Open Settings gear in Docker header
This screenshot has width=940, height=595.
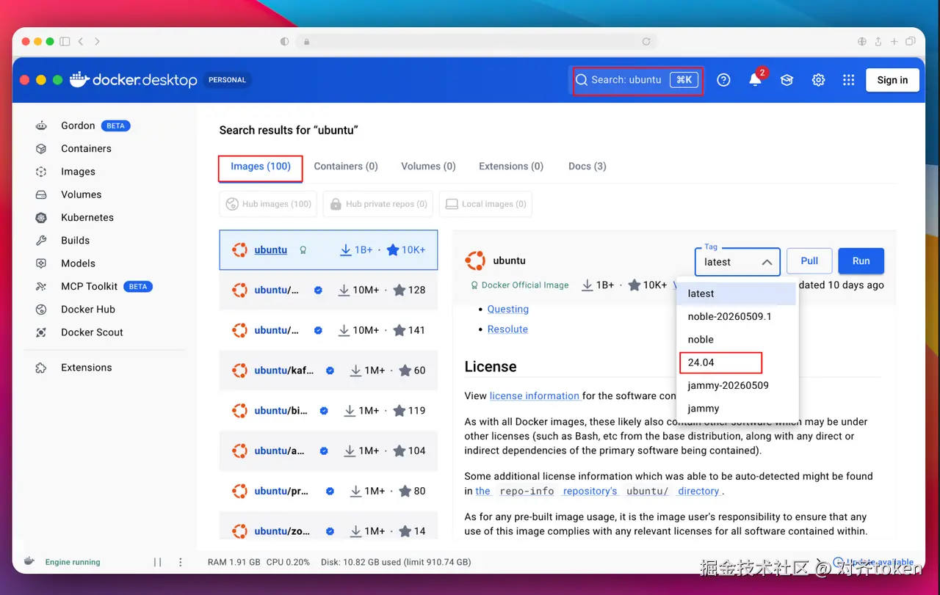pyautogui.click(x=818, y=80)
